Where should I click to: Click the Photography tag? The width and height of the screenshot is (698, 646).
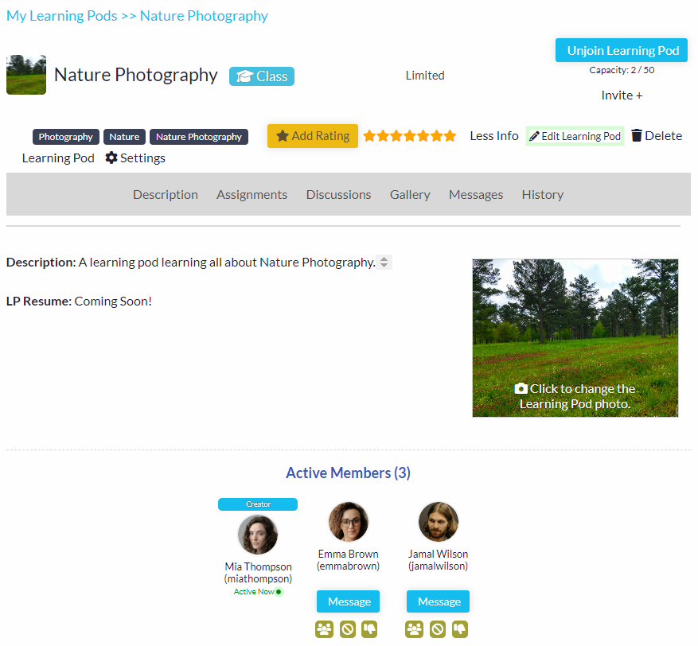click(x=66, y=137)
